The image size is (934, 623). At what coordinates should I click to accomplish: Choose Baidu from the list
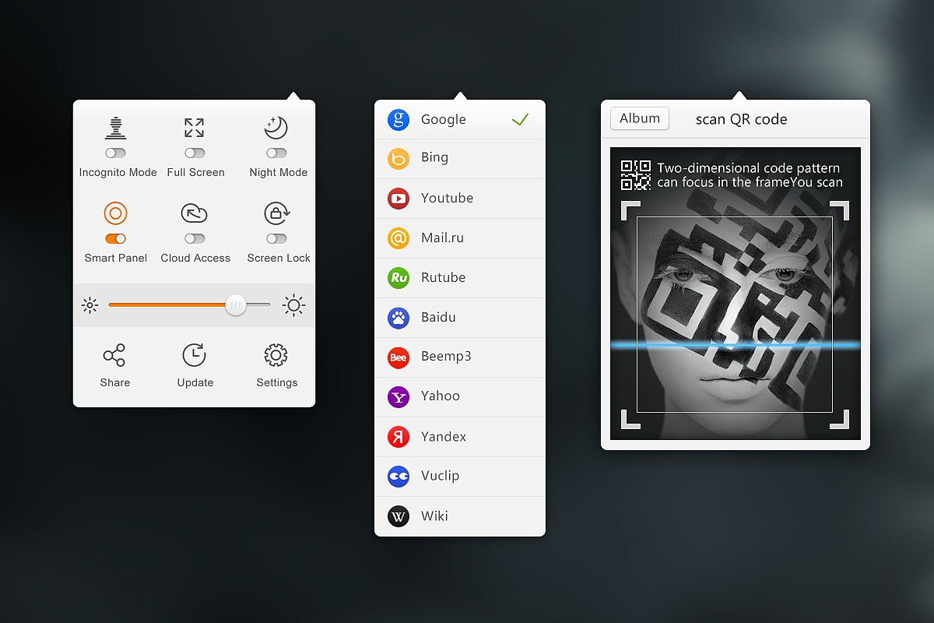[459, 317]
